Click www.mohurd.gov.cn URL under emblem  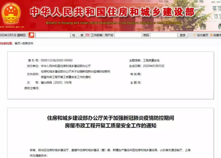[12, 27]
